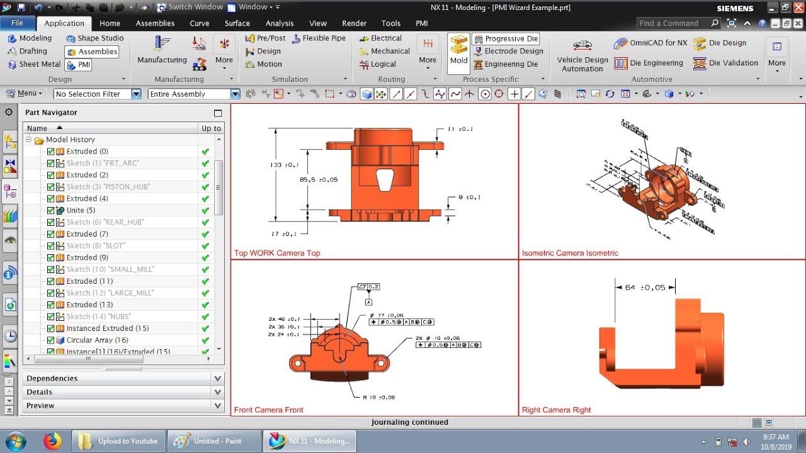This screenshot has height=453, width=806.
Task: Collapse the Model History tree node
Action: pos(29,140)
